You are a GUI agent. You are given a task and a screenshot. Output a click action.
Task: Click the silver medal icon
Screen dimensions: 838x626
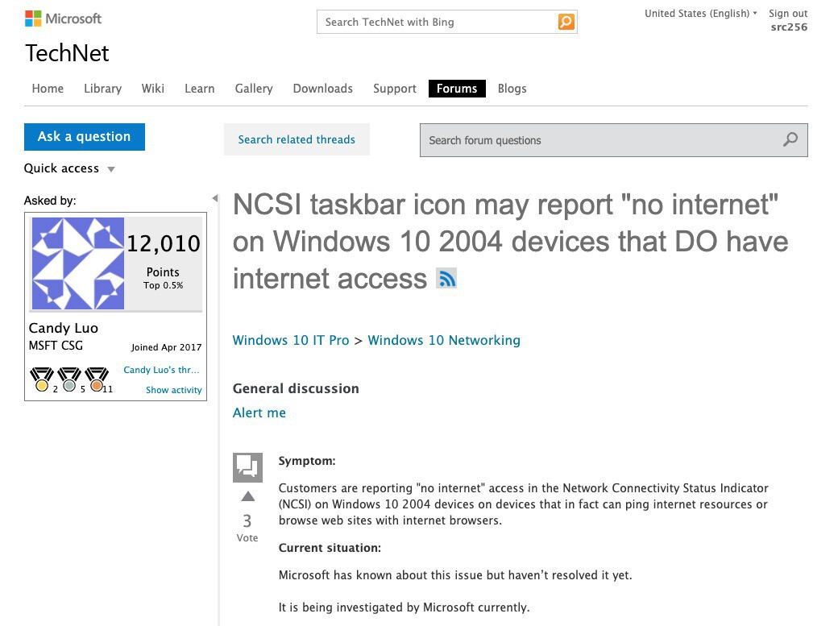click(69, 379)
